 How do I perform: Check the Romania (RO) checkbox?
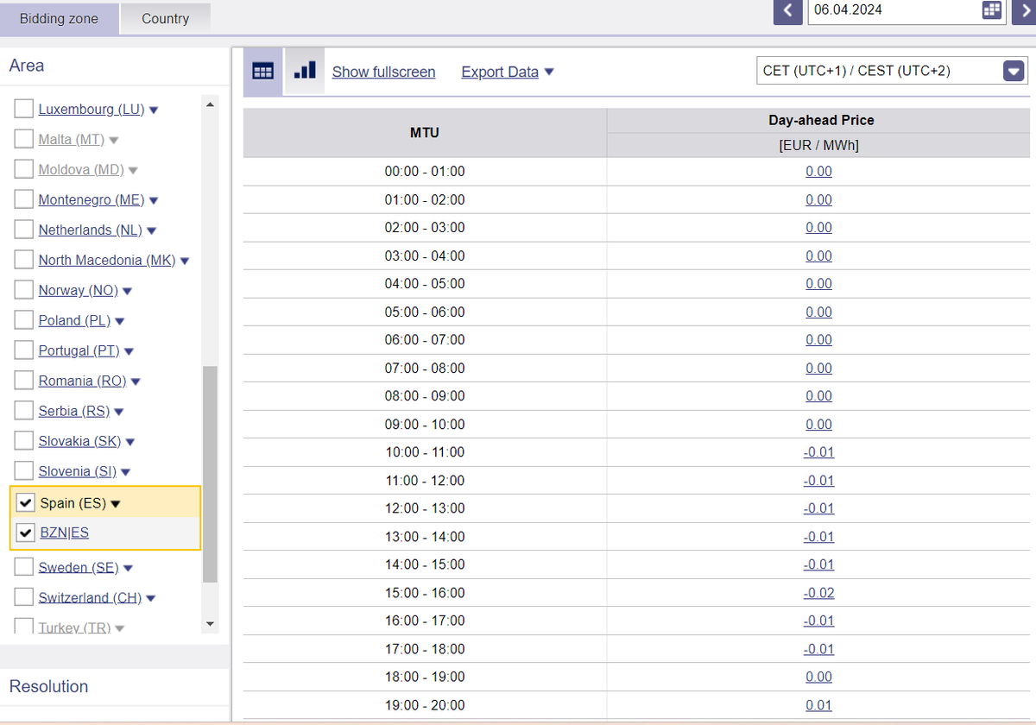(24, 381)
